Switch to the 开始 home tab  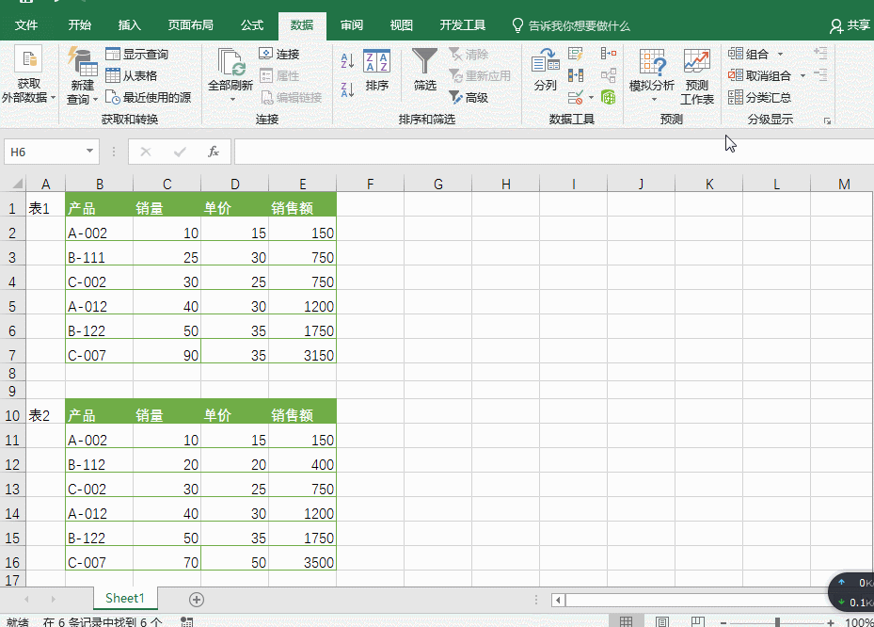[x=80, y=25]
